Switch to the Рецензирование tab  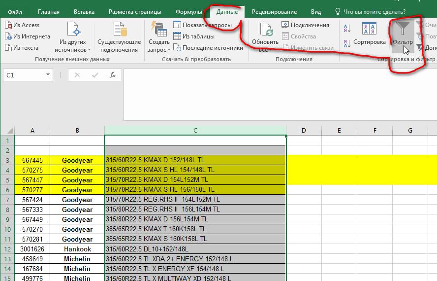pyautogui.click(x=274, y=12)
